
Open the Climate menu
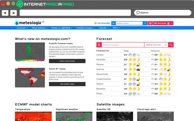pos(104,28)
